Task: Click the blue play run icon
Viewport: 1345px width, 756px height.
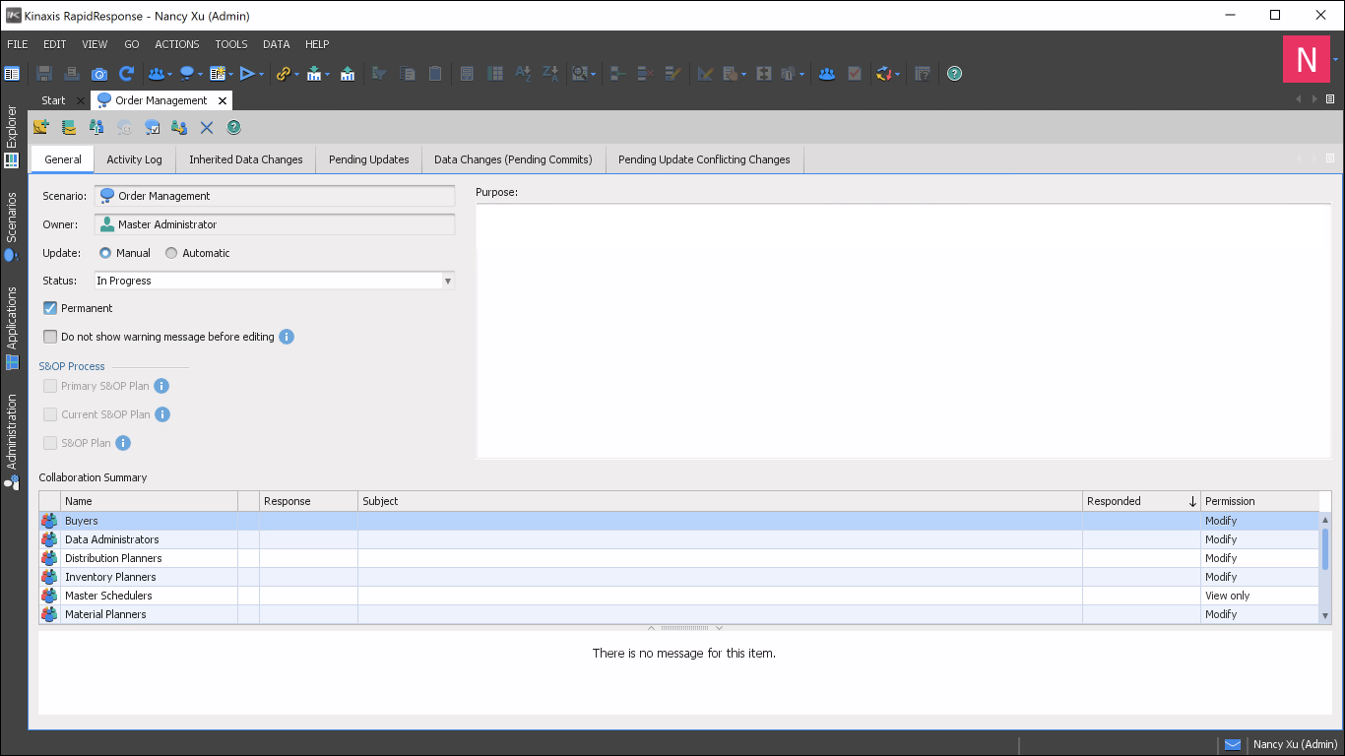Action: click(247, 74)
